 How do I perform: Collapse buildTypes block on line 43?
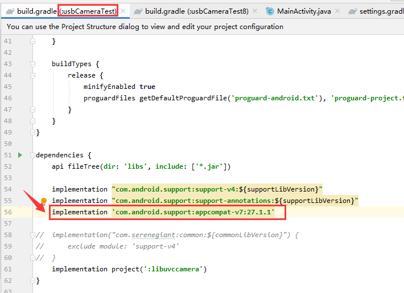coord(33,64)
